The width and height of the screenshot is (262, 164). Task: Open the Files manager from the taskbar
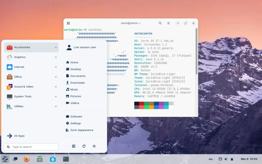(x=40, y=159)
